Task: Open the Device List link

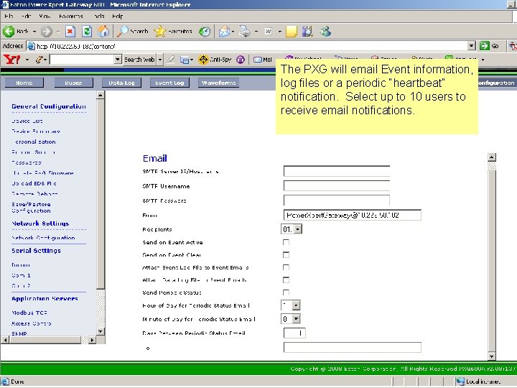Action: pyautogui.click(x=27, y=121)
